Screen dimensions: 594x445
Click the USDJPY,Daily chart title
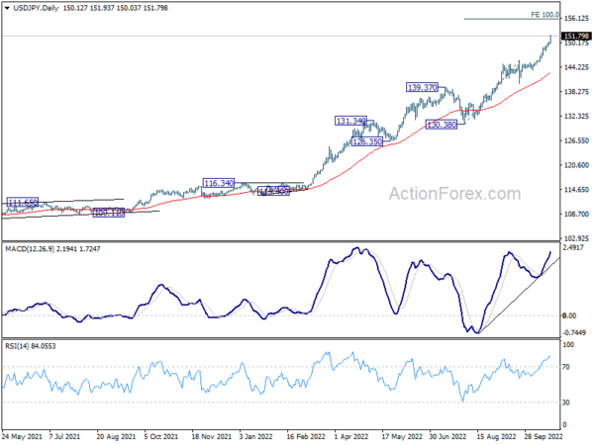36,8
